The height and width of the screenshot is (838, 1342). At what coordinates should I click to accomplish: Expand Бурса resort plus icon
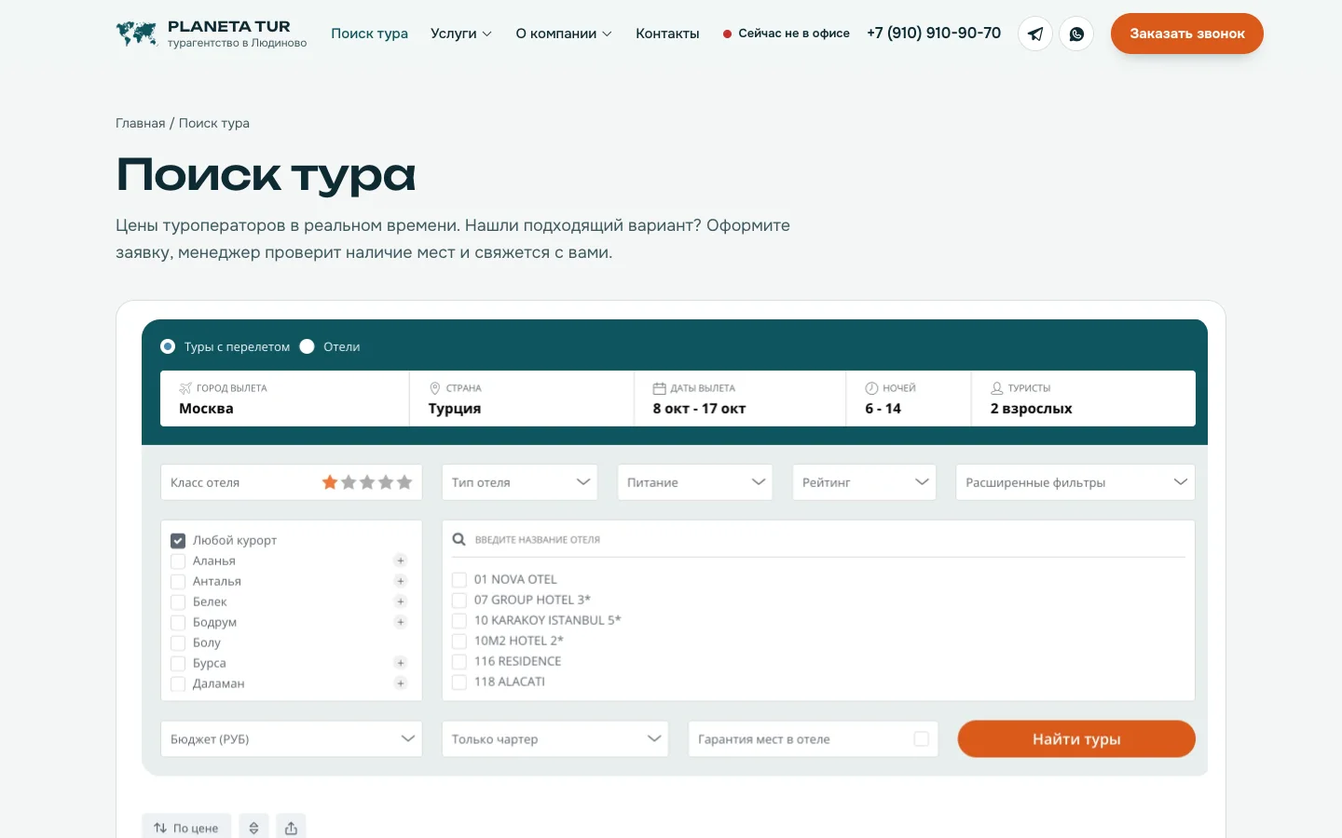coord(401,663)
